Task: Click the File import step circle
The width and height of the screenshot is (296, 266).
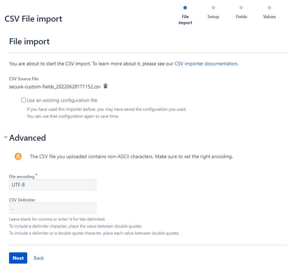Action: coord(185,8)
